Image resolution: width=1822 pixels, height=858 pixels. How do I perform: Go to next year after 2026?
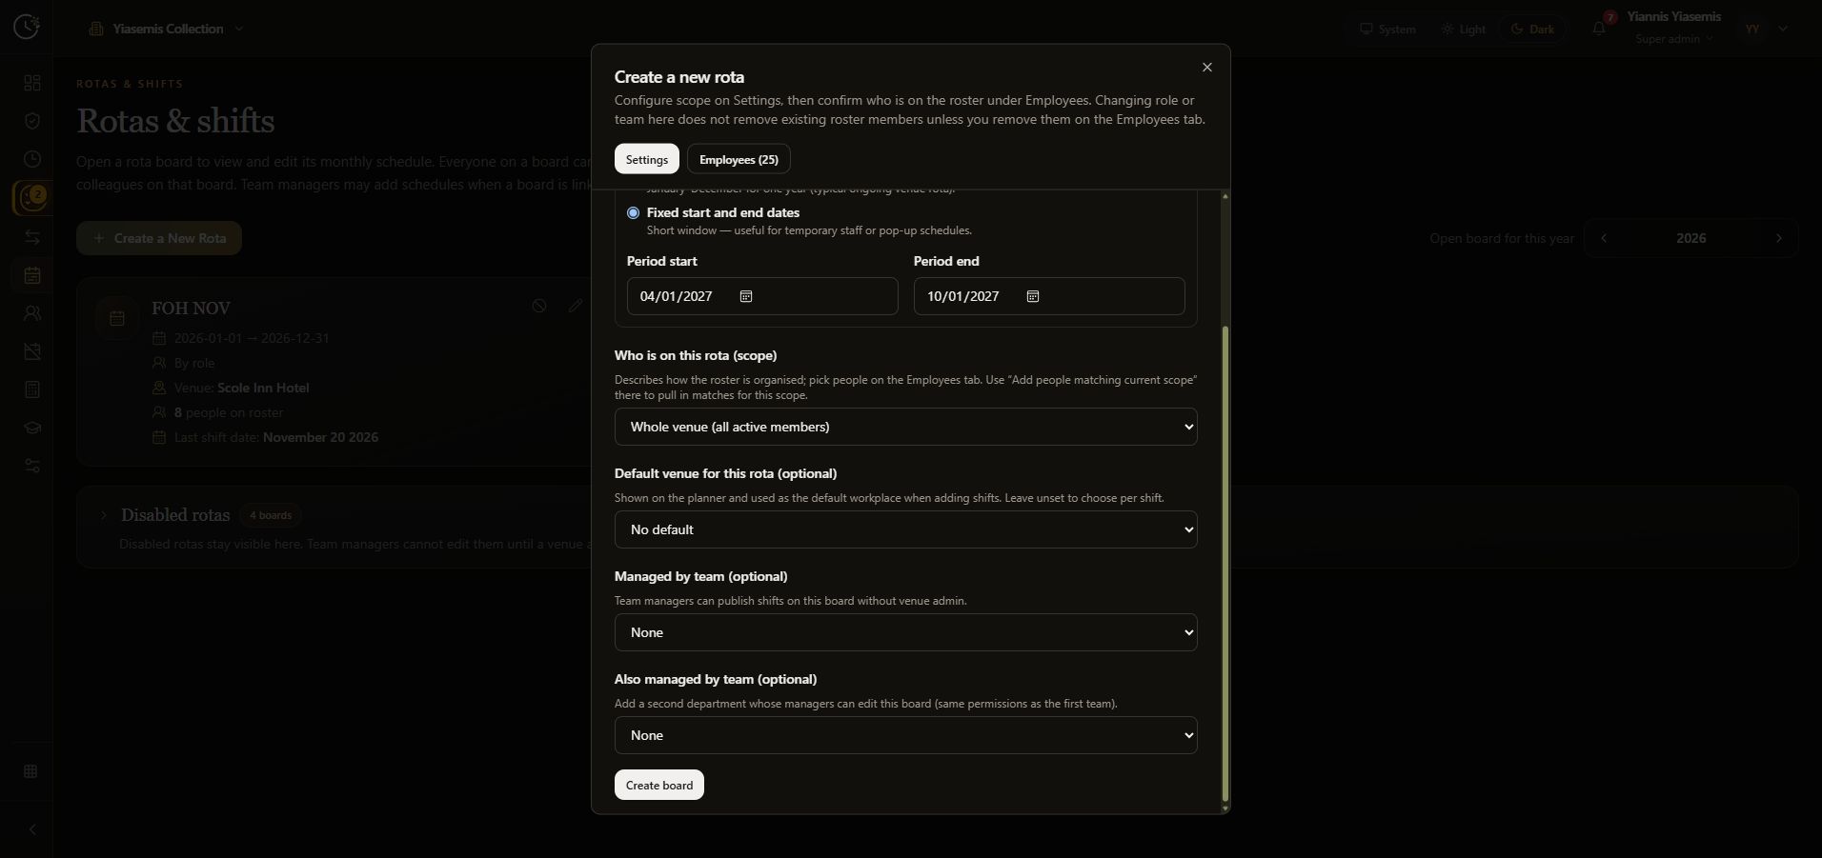(x=1778, y=238)
